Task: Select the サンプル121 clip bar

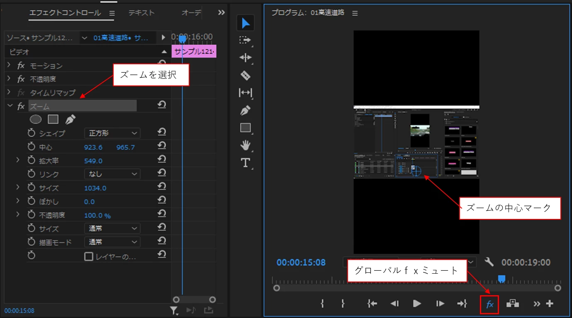Action: pyautogui.click(x=194, y=52)
